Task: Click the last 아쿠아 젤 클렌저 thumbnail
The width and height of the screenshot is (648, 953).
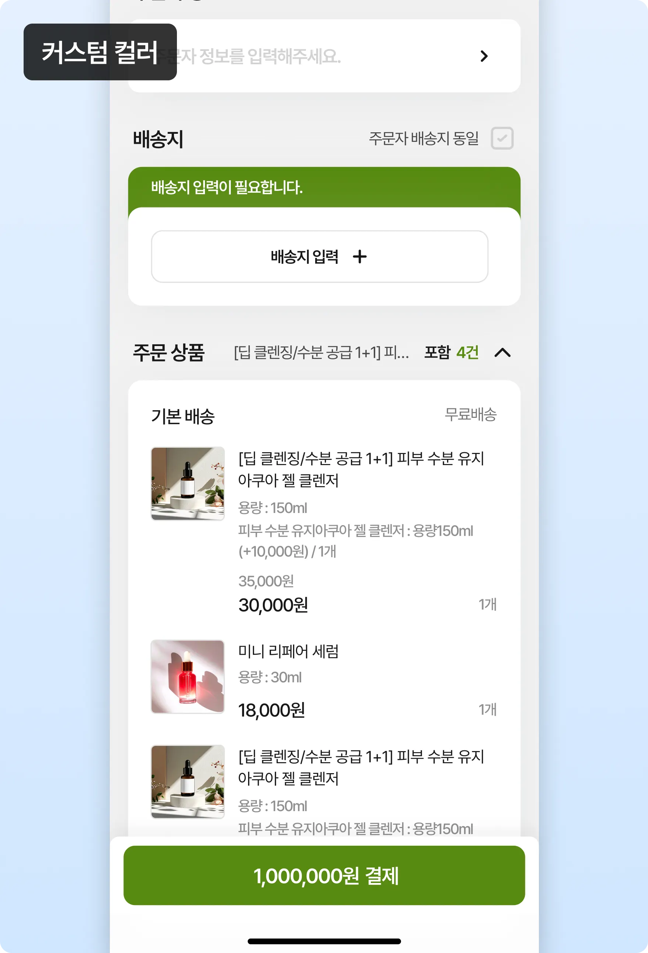Action: click(188, 782)
